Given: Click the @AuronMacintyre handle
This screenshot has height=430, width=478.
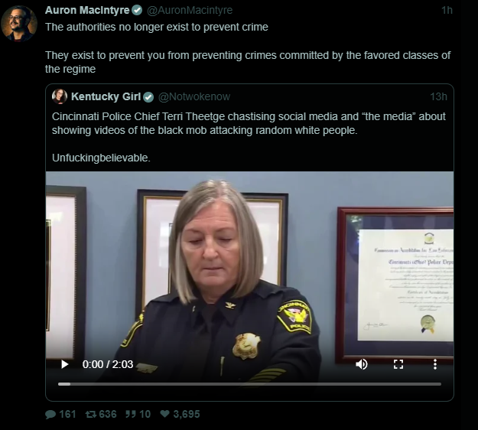Looking at the screenshot, I should (x=190, y=11).
